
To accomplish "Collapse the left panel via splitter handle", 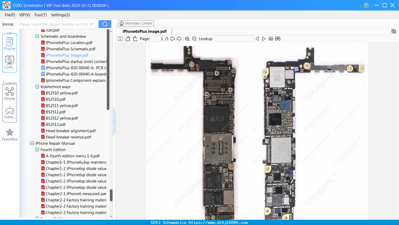I will 114,121.
